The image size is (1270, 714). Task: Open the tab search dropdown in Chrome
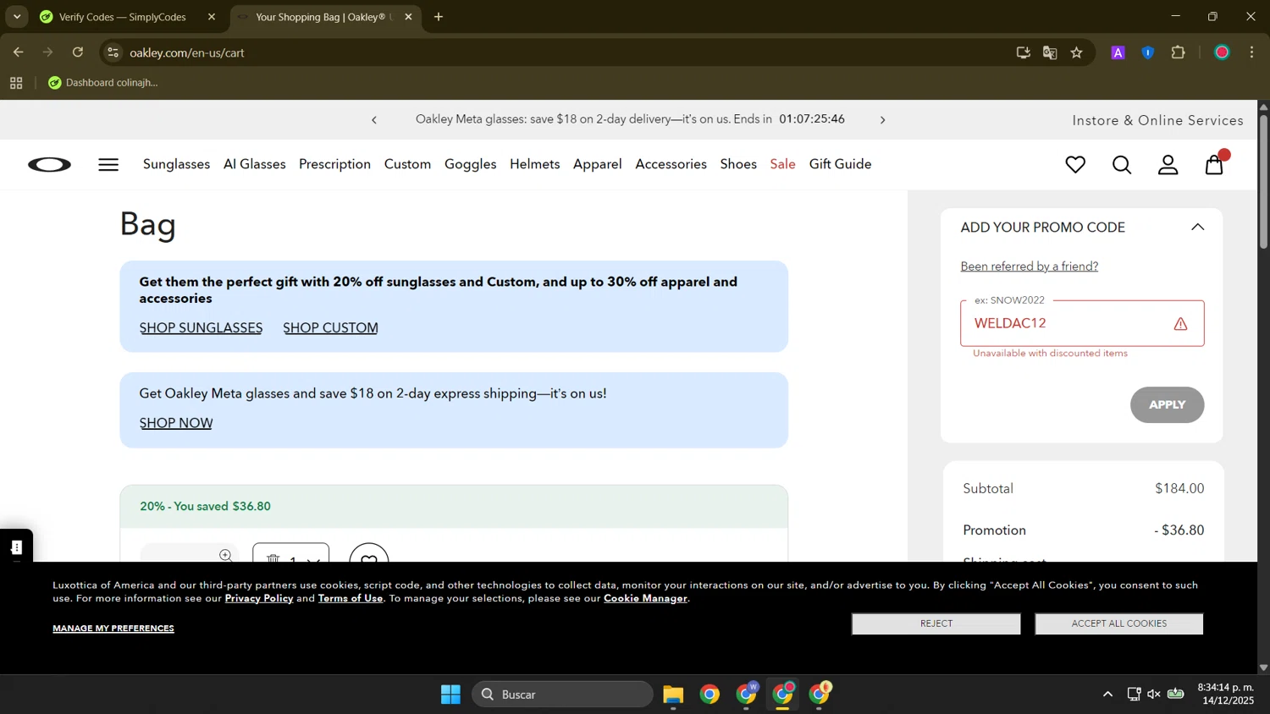pos(17,17)
